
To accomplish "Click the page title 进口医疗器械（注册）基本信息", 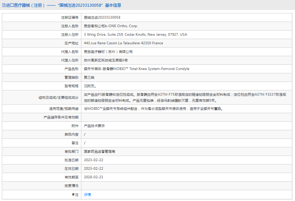I will click(x=63, y=5).
